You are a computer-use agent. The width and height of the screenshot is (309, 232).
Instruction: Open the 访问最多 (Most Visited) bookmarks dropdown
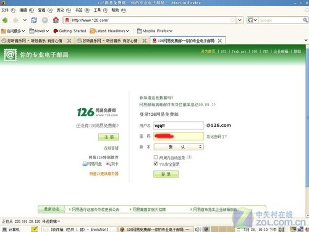pos(13,31)
